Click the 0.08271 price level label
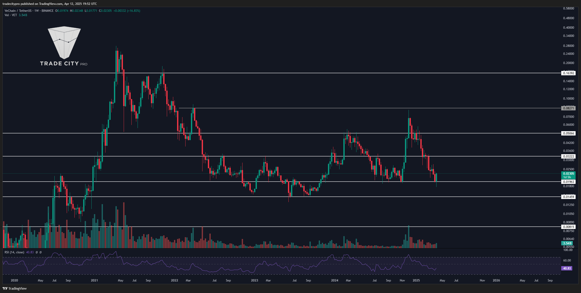This screenshot has width=581, height=293. pos(568,108)
